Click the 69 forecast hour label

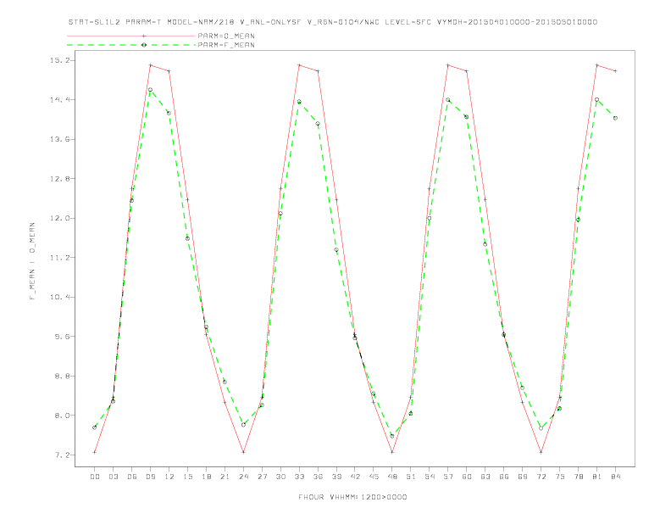[523, 477]
